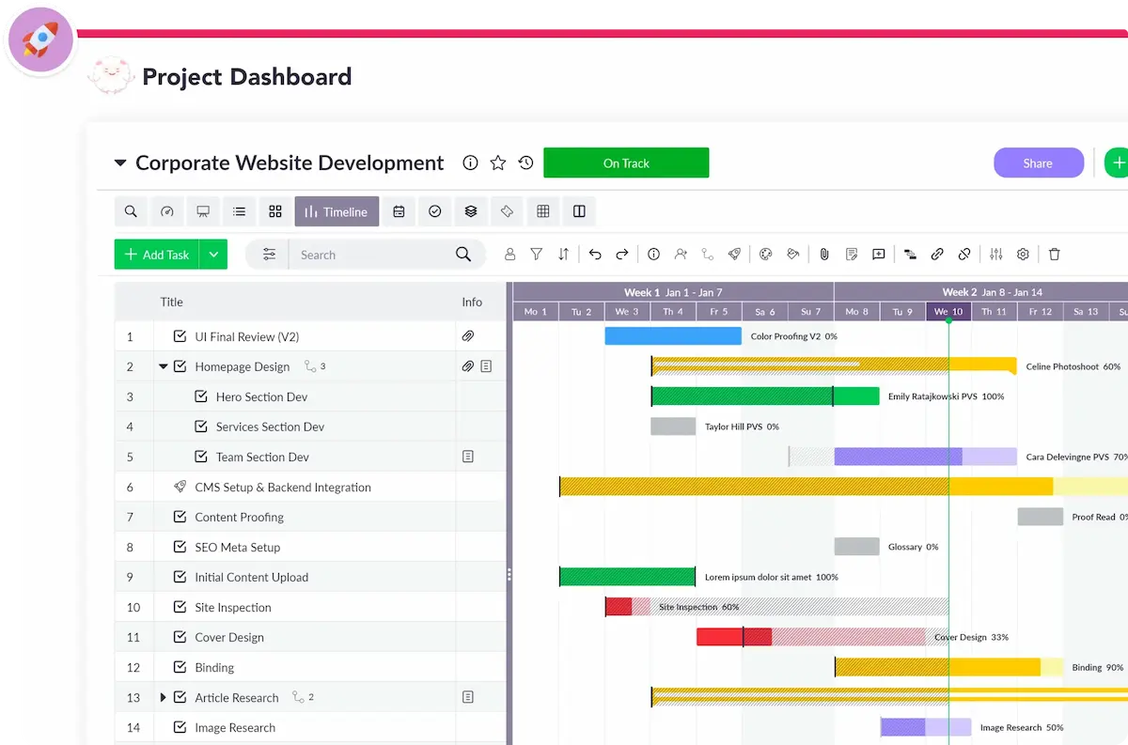
Task: Switch to the calendar view tab
Action: click(399, 211)
